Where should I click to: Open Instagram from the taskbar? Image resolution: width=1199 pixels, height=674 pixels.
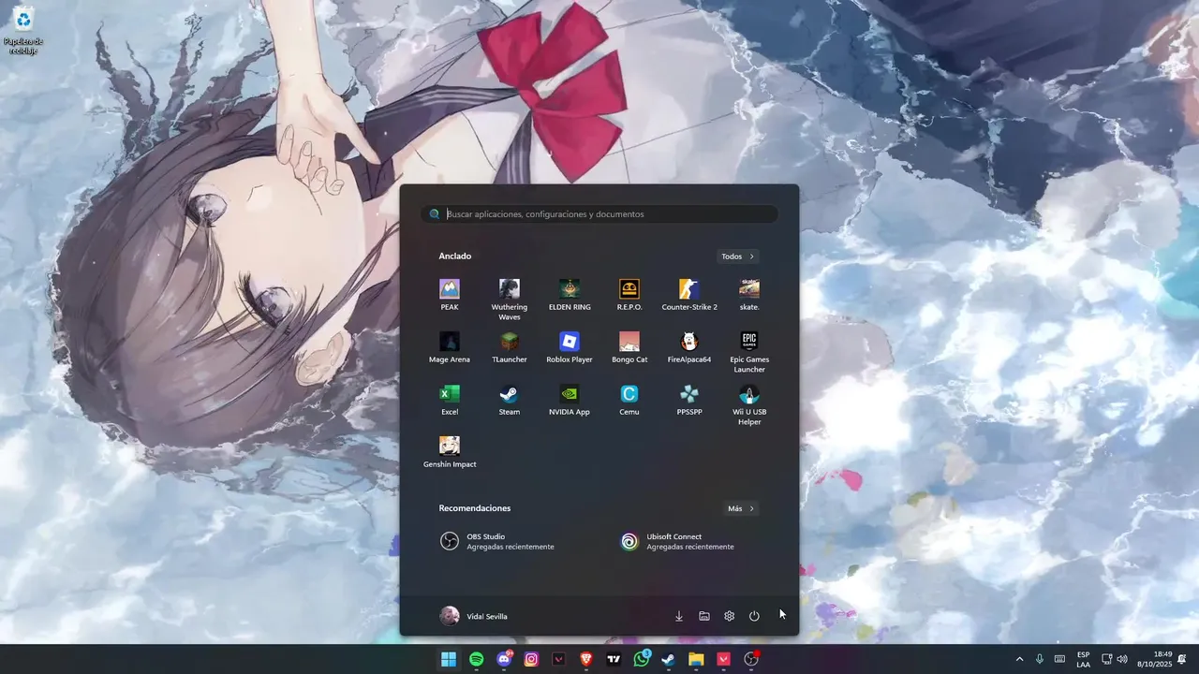[x=531, y=659]
